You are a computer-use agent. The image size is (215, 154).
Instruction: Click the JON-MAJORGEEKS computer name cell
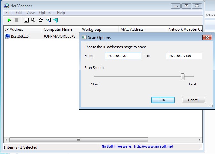tap(59, 36)
